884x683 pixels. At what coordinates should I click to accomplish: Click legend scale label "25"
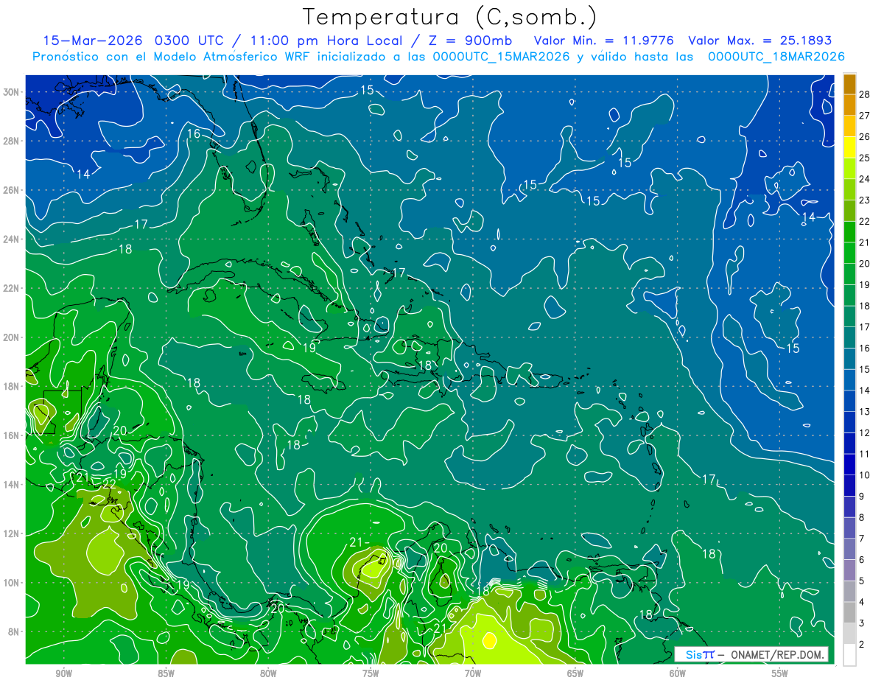(x=864, y=158)
